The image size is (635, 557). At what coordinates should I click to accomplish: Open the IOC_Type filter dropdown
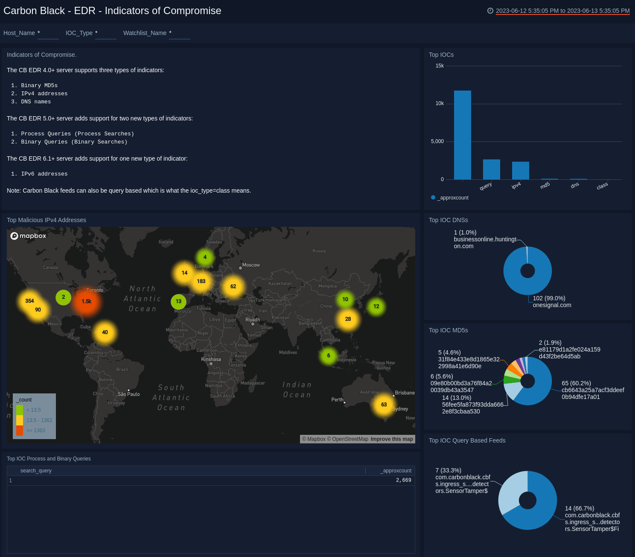coord(105,34)
